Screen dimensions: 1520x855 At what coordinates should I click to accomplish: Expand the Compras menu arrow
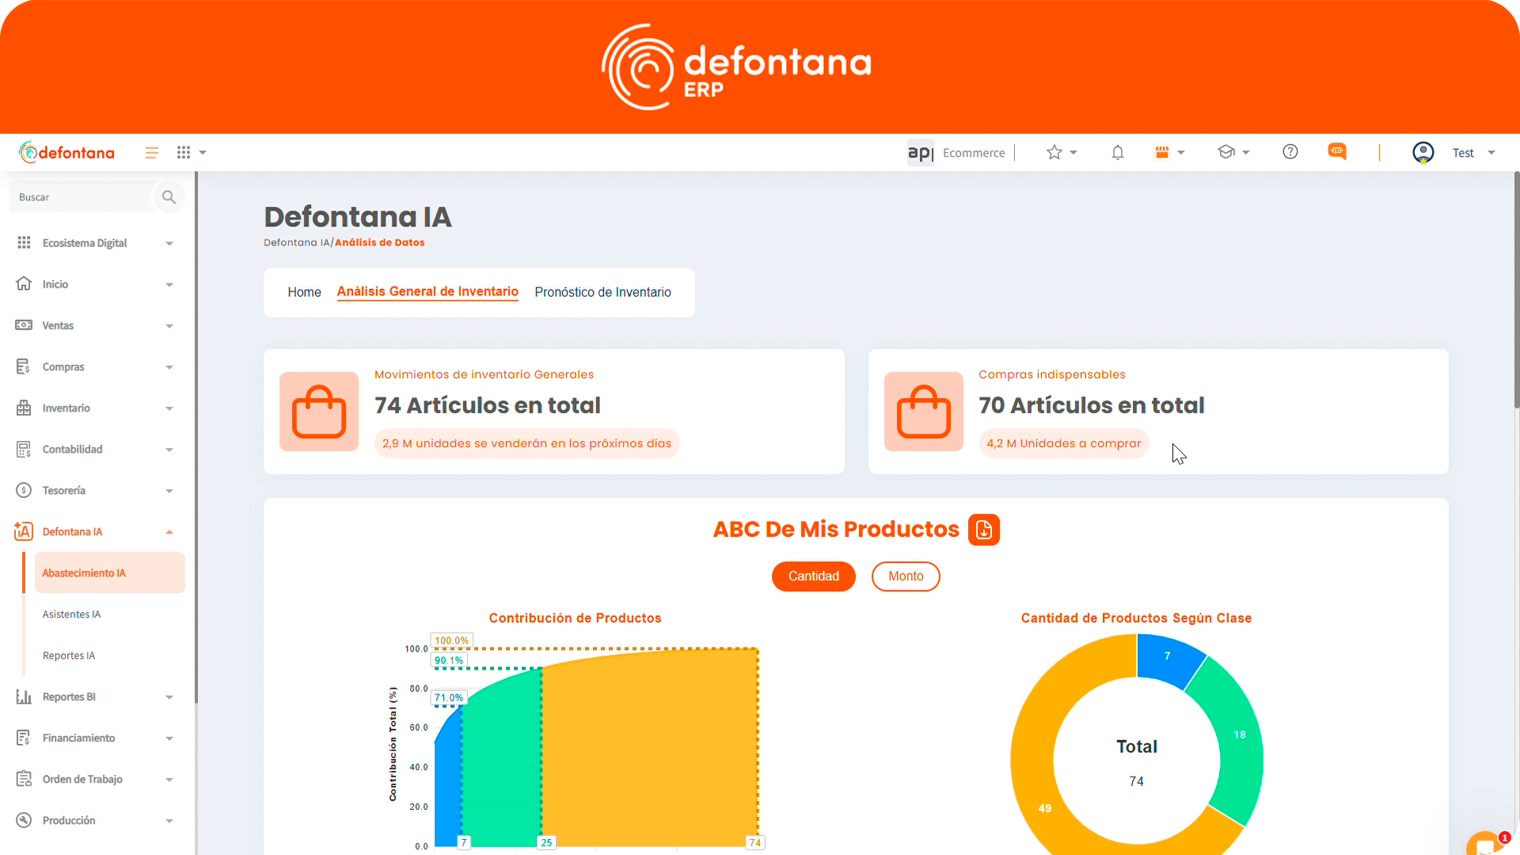(x=169, y=367)
